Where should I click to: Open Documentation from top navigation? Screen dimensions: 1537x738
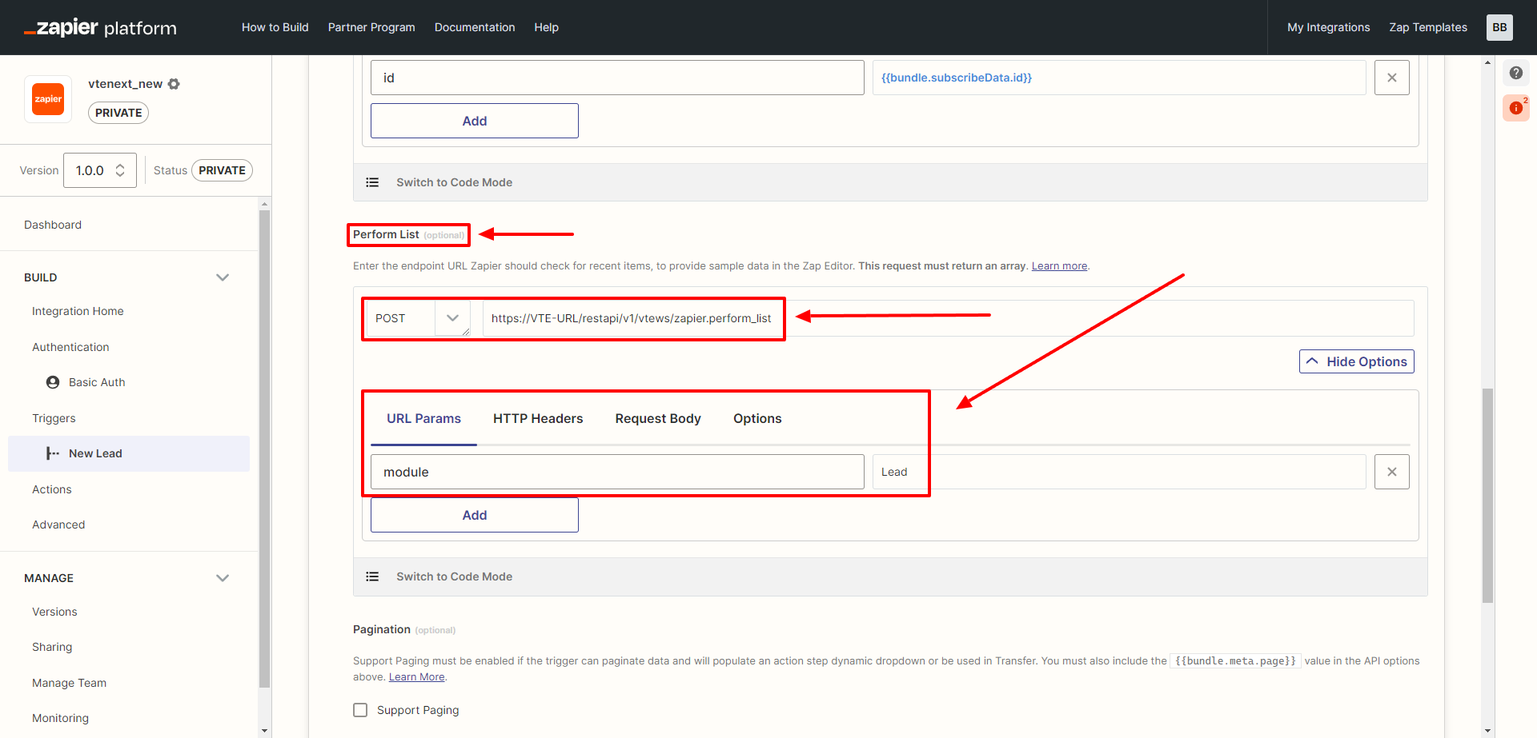475,27
